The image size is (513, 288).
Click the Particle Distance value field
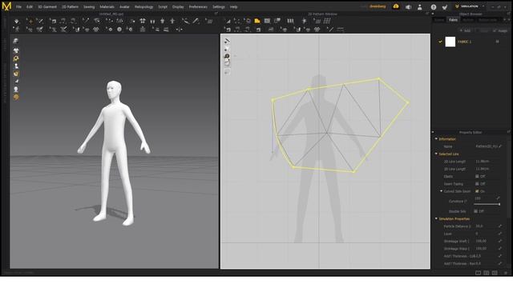pos(485,226)
